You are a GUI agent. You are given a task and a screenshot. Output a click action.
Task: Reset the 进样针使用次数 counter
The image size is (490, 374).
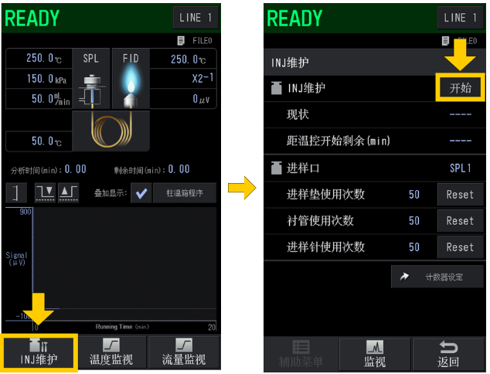(460, 247)
